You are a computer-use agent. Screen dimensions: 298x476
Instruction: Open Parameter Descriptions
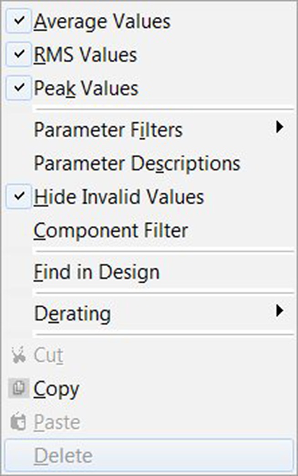click(x=137, y=163)
